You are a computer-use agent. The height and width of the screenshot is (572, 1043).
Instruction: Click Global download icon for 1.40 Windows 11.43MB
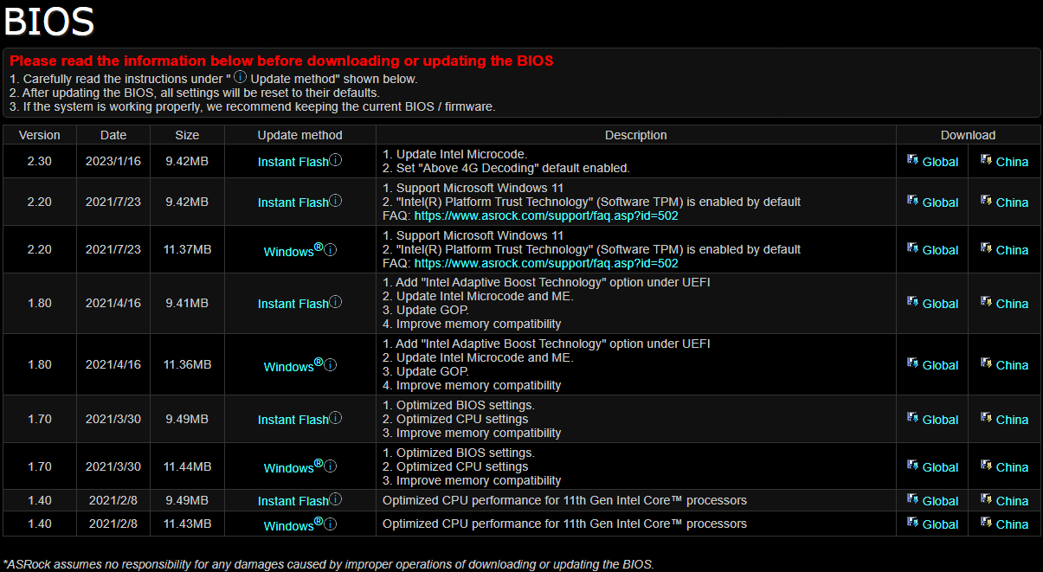tap(912, 523)
